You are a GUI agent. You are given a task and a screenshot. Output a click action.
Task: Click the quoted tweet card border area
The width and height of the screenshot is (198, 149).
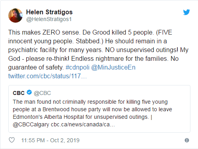(99, 109)
